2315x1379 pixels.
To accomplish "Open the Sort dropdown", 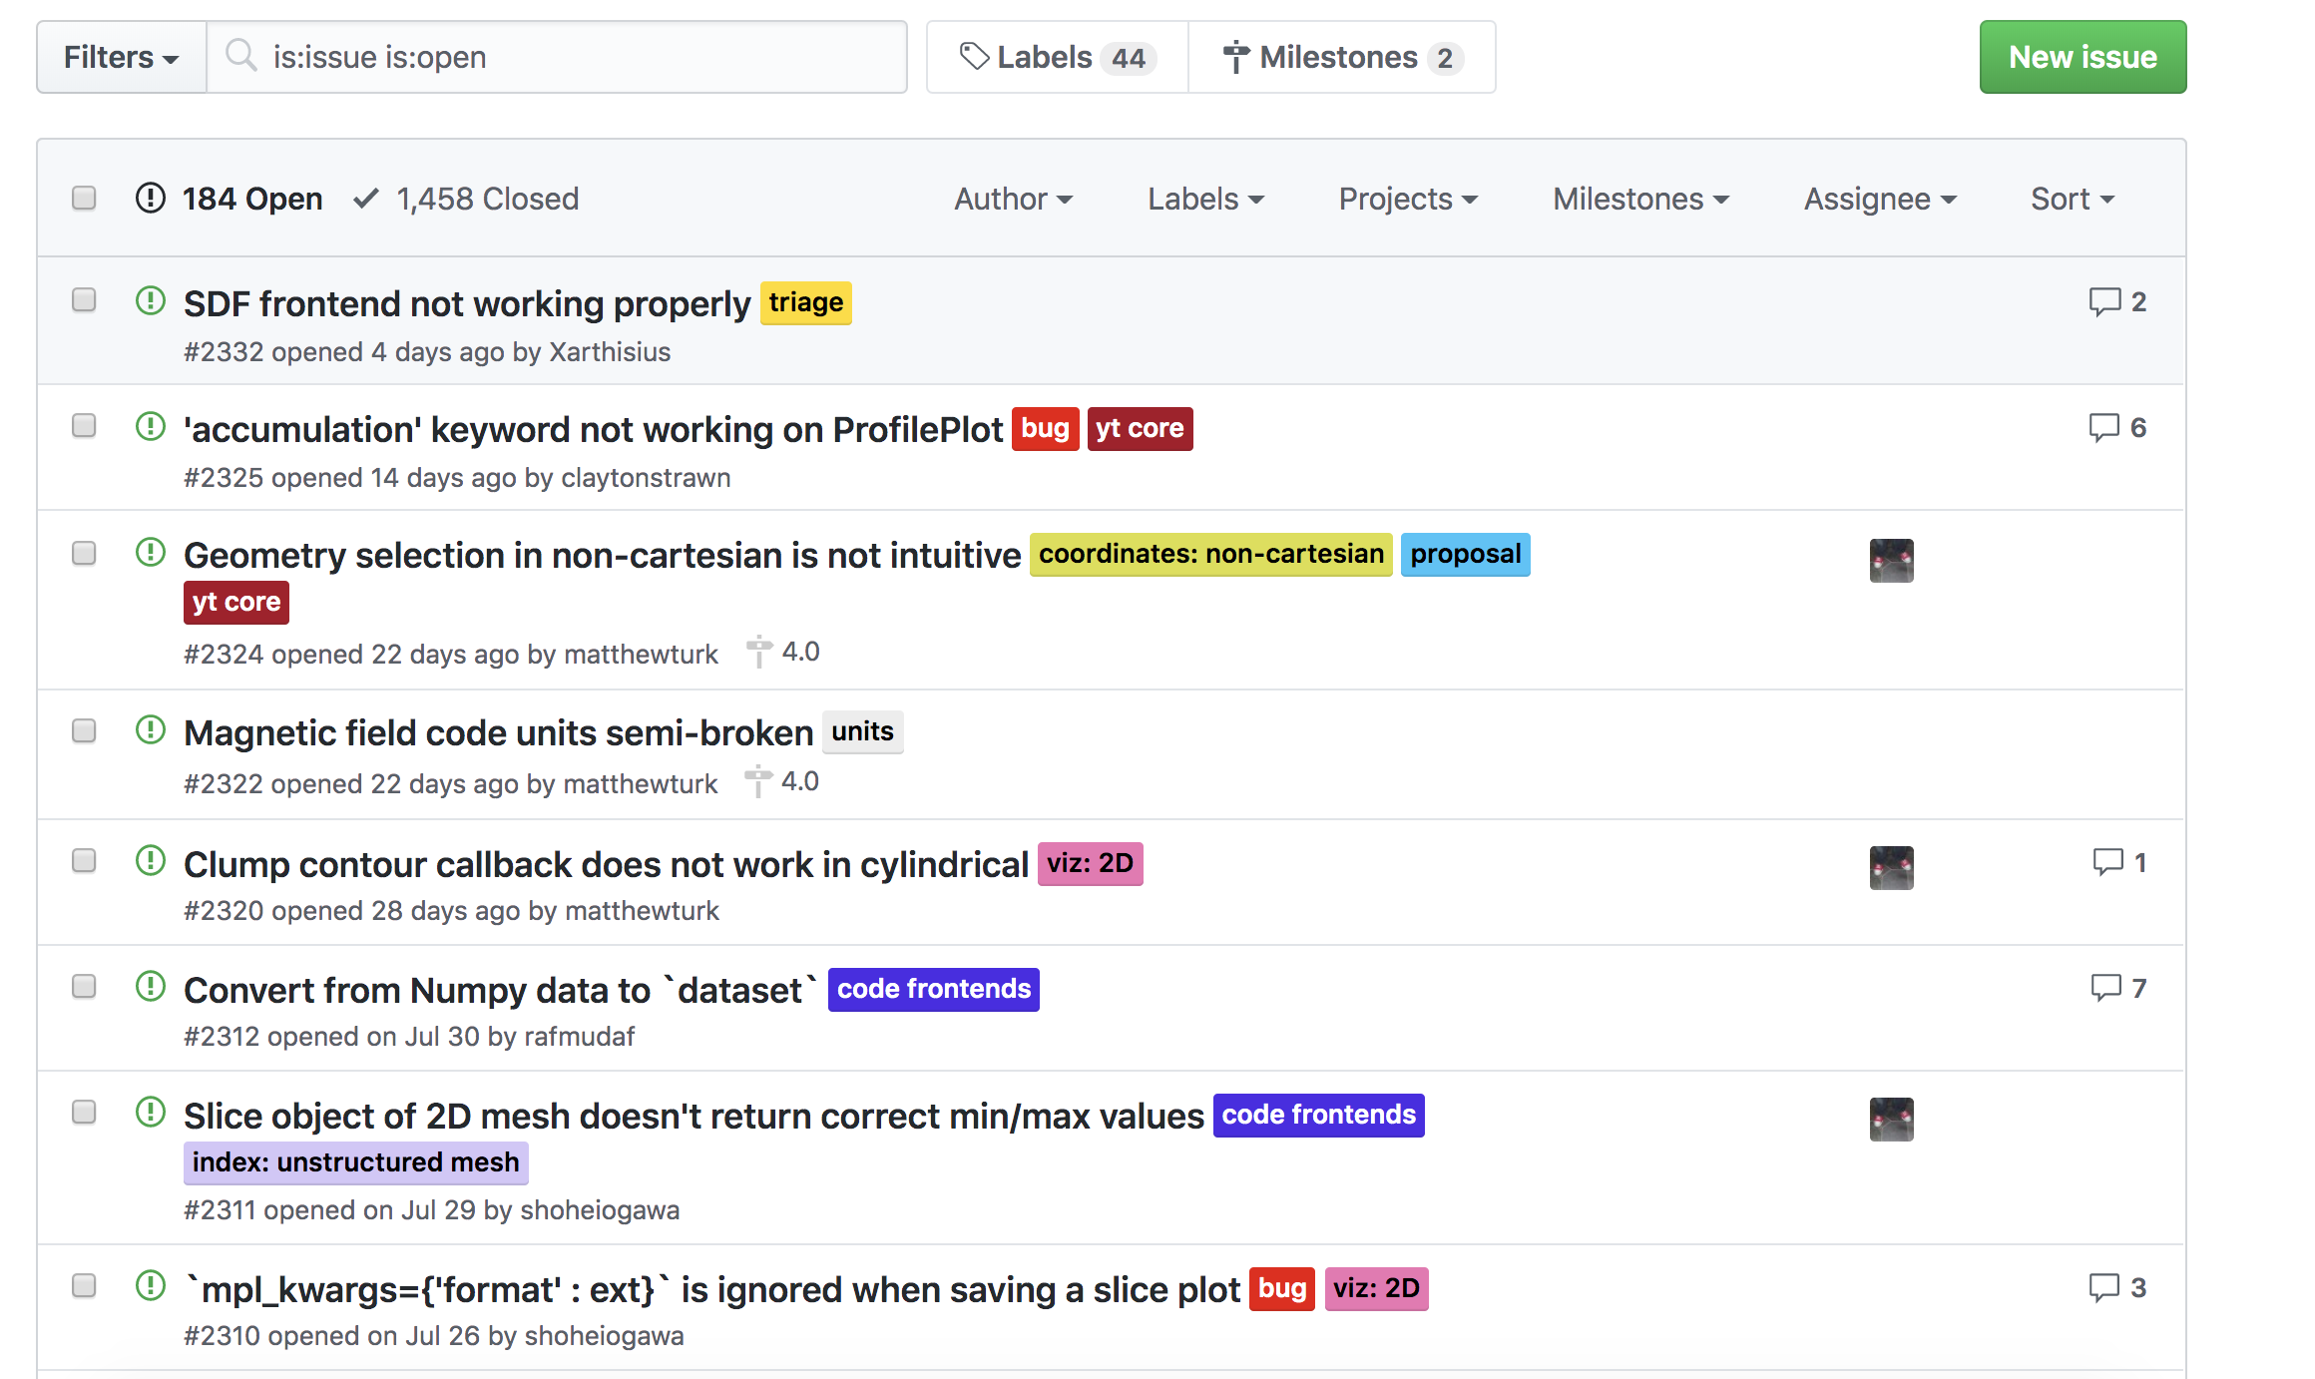I will 2073,200.
